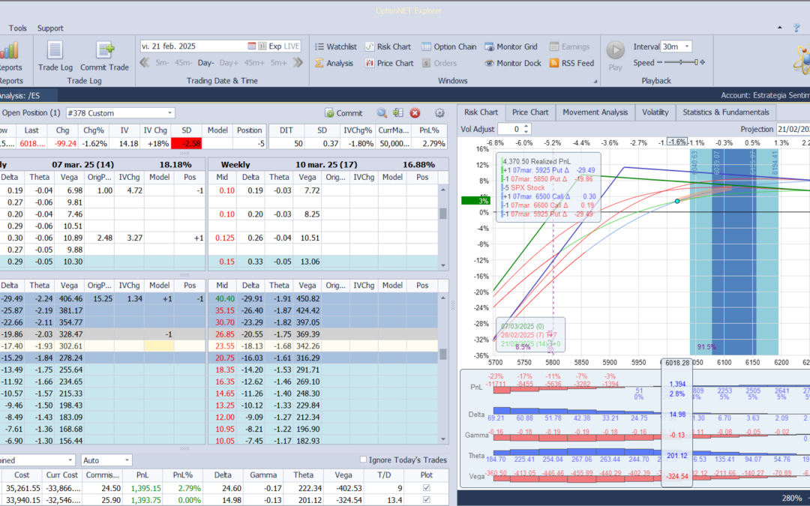Expand the #378 Custom position dropdown
This screenshot has height=506, width=810.
[x=169, y=113]
